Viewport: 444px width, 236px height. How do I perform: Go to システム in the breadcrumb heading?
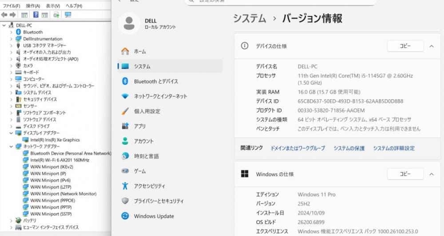coord(250,19)
